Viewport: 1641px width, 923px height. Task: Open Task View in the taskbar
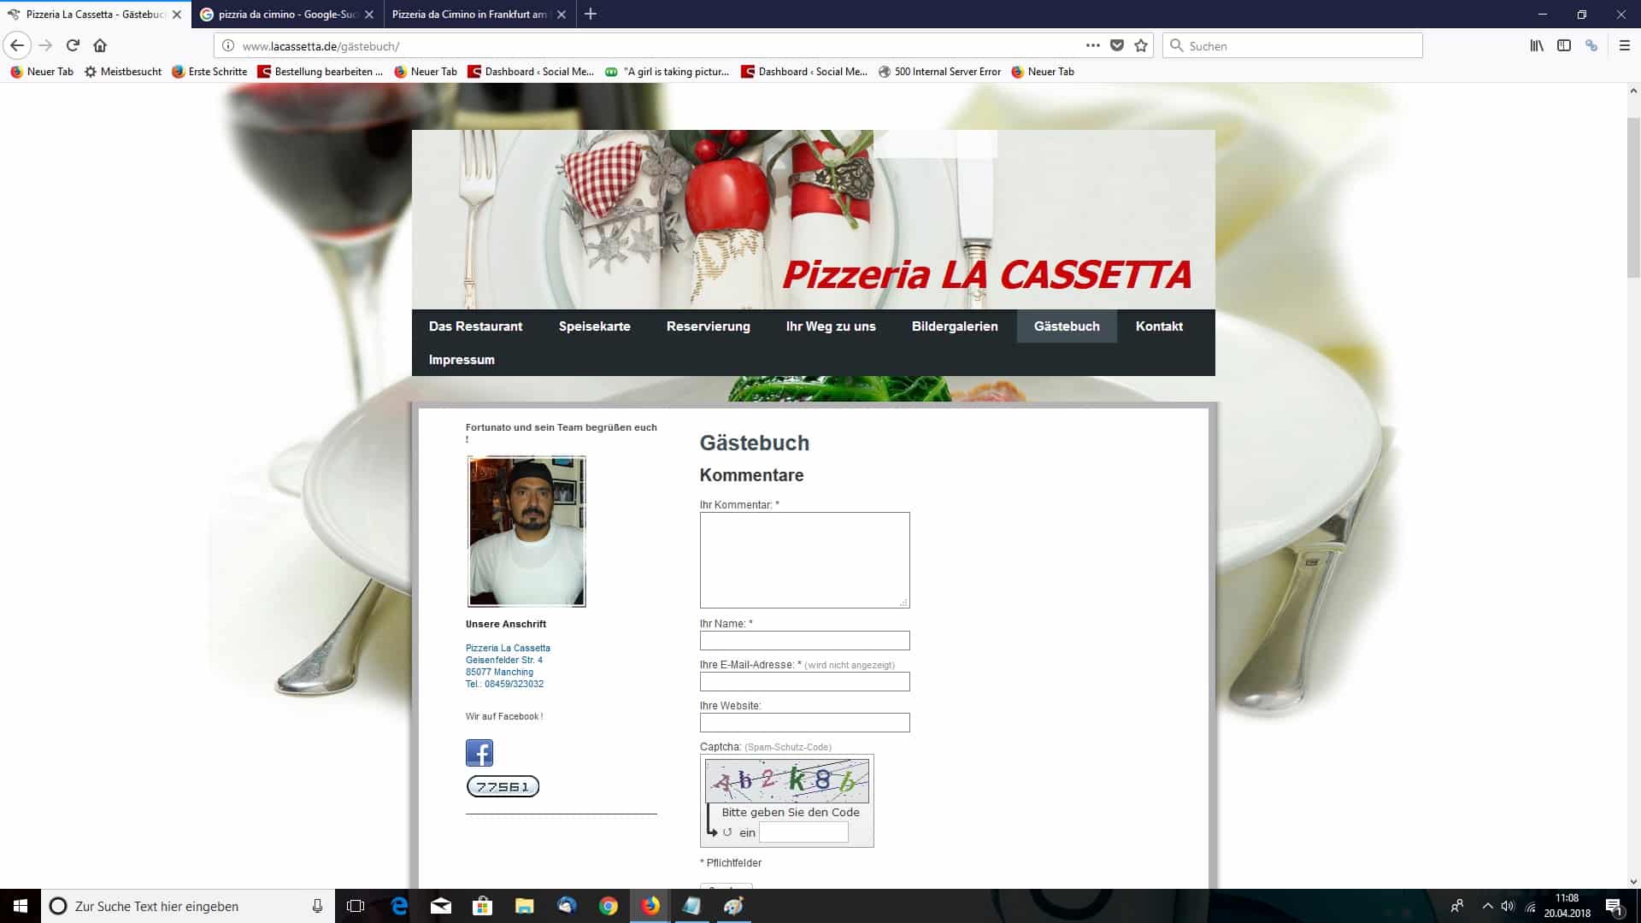point(356,906)
